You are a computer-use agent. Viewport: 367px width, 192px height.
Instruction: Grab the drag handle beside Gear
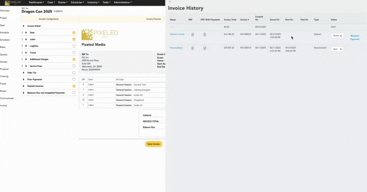coord(23,32)
